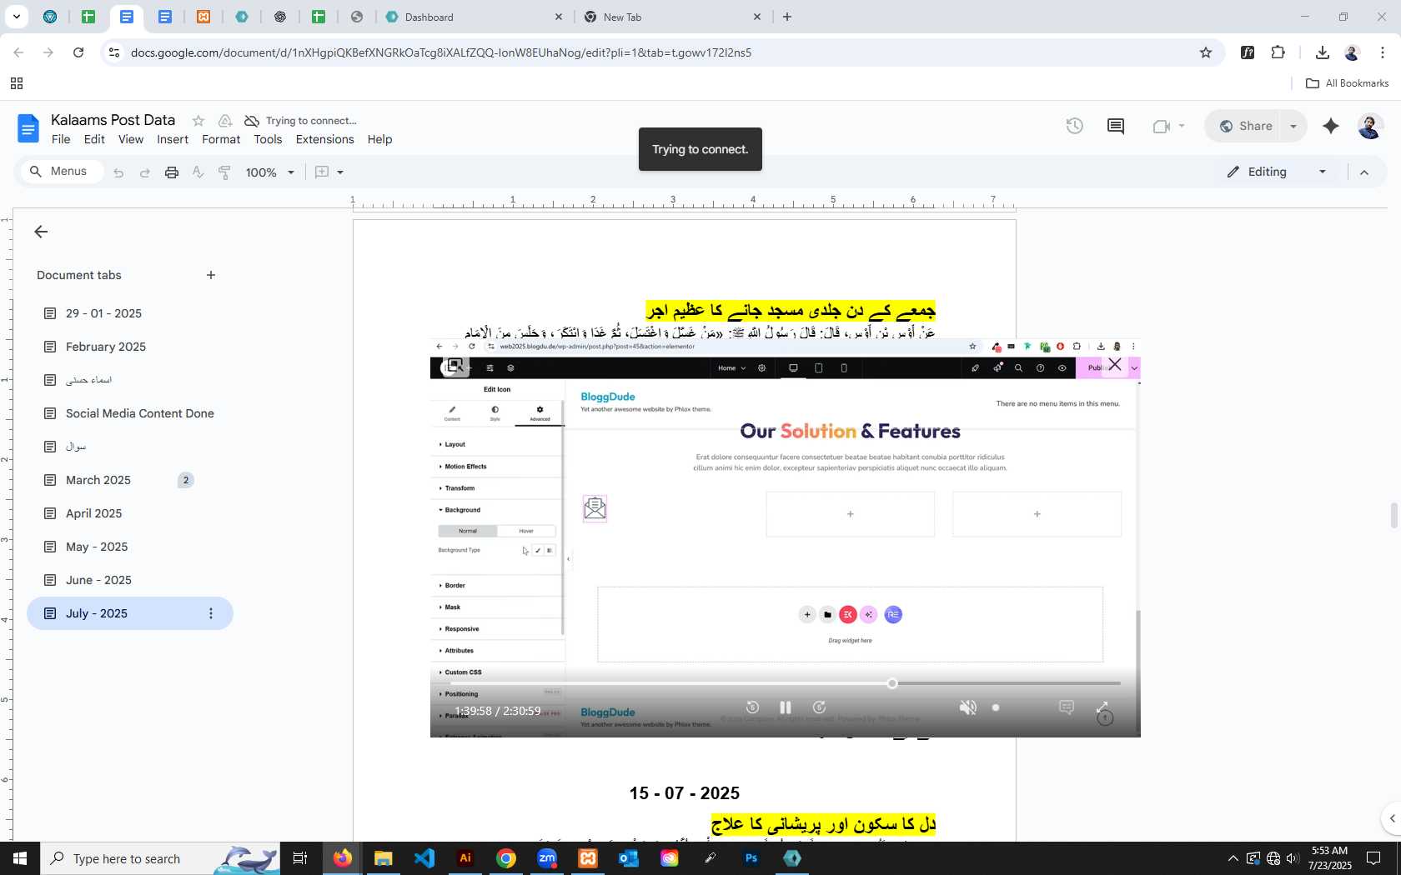This screenshot has width=1401, height=875.
Task: Open the 100% zoom dropdown
Action: (269, 172)
